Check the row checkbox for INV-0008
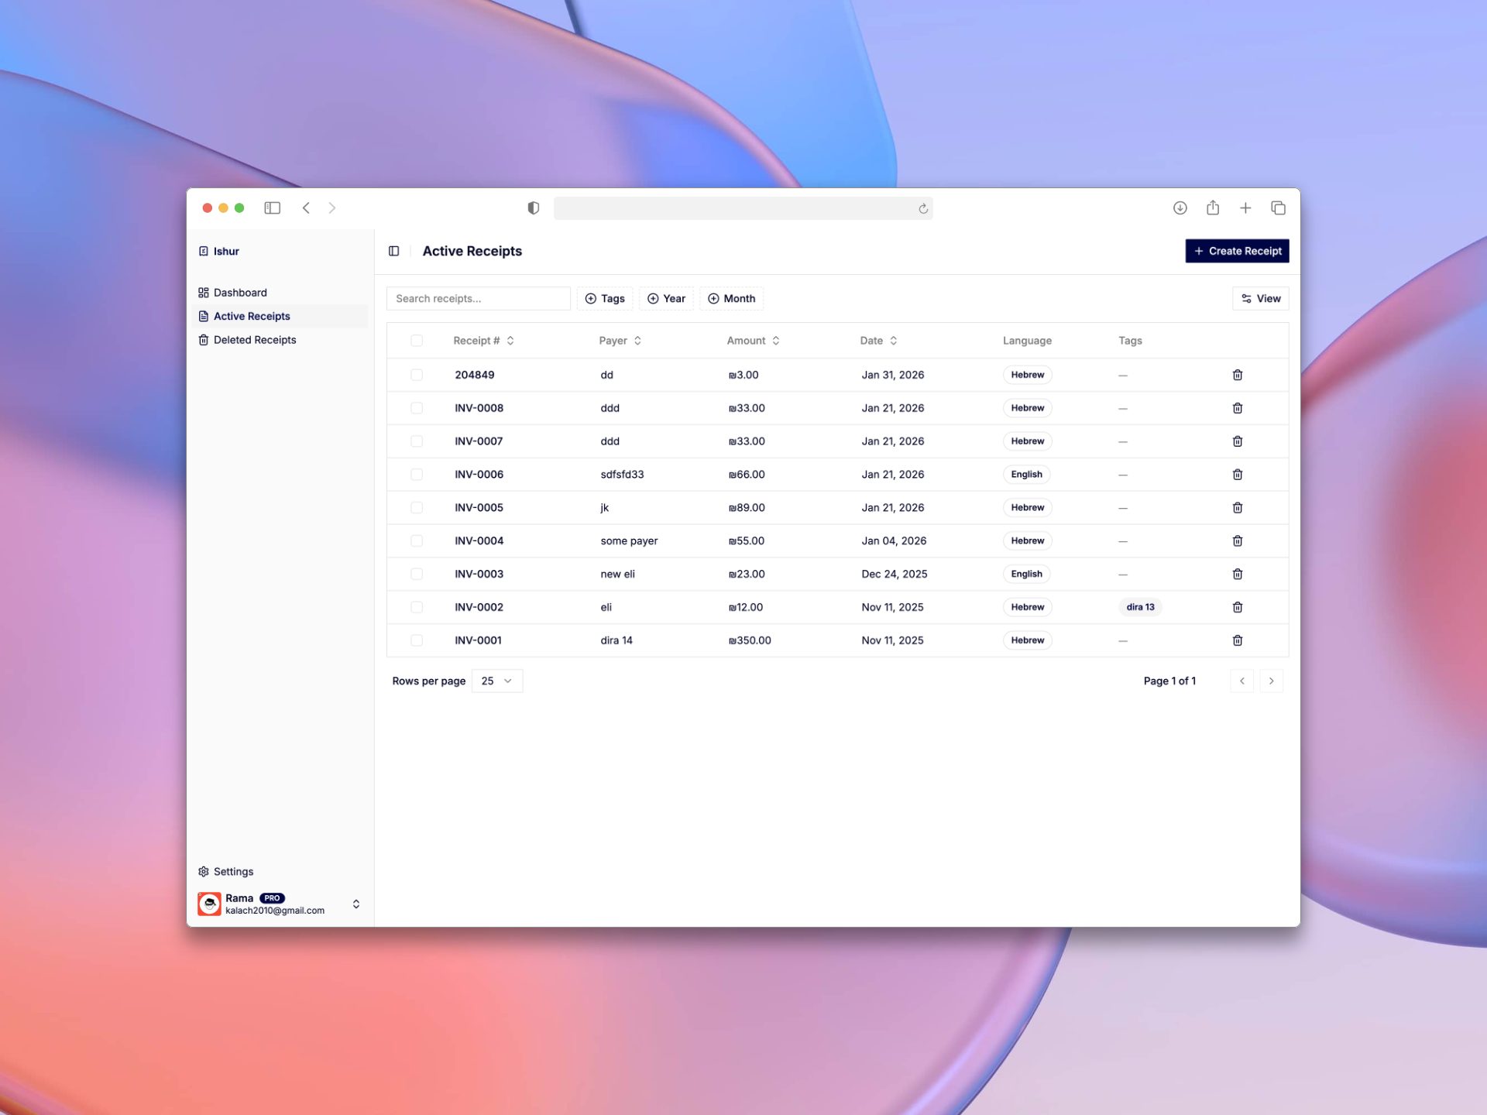 (x=417, y=408)
